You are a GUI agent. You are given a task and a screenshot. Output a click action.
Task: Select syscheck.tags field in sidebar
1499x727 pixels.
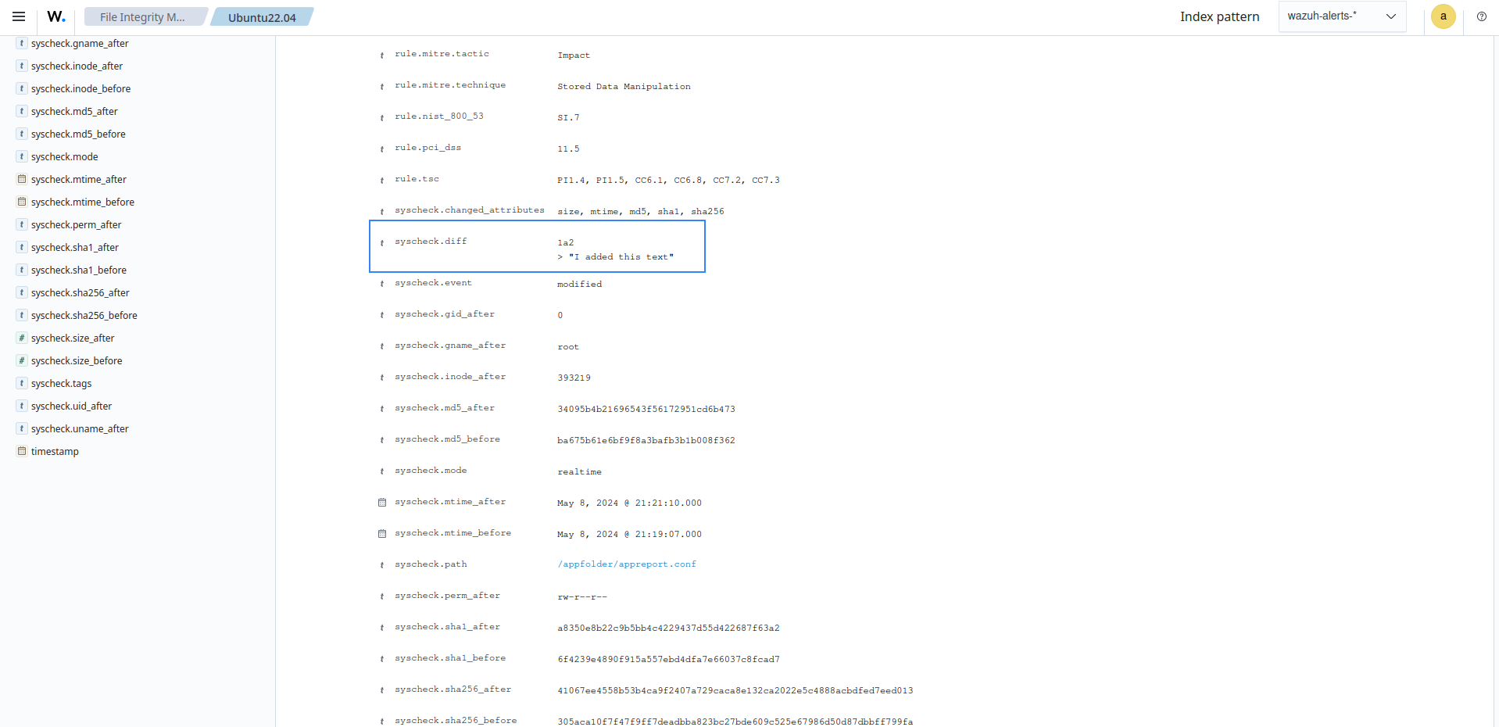pyautogui.click(x=61, y=383)
